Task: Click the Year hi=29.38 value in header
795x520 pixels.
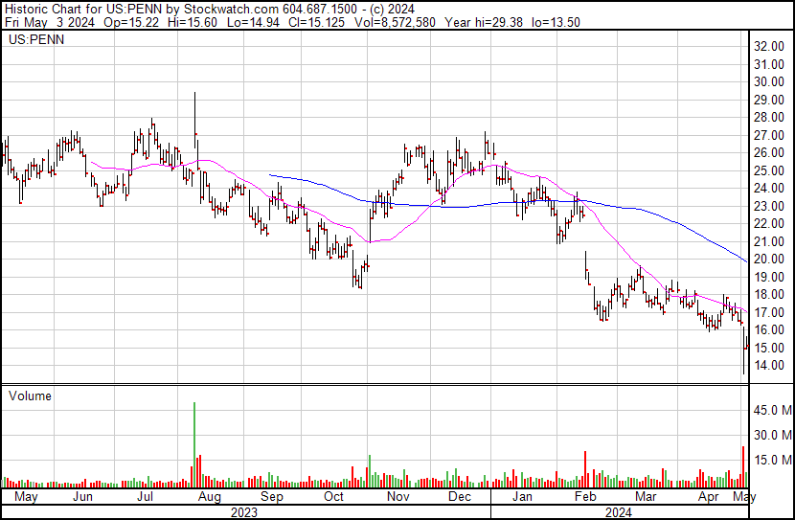Action: [x=483, y=22]
